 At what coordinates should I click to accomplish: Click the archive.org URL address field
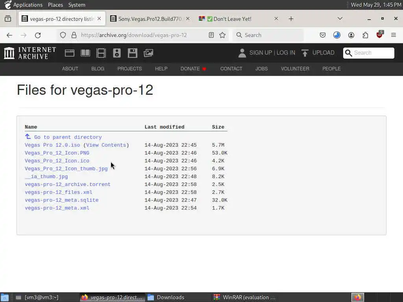[x=142, y=35]
